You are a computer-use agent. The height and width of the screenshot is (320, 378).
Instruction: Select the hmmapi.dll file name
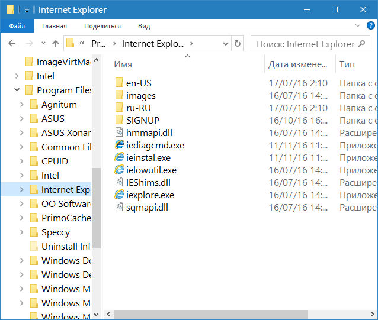pos(149,133)
